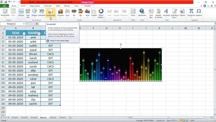Viewport: 216px width, 122px height.
Task: Switch to the Page Layout tab
Action: (35, 6)
